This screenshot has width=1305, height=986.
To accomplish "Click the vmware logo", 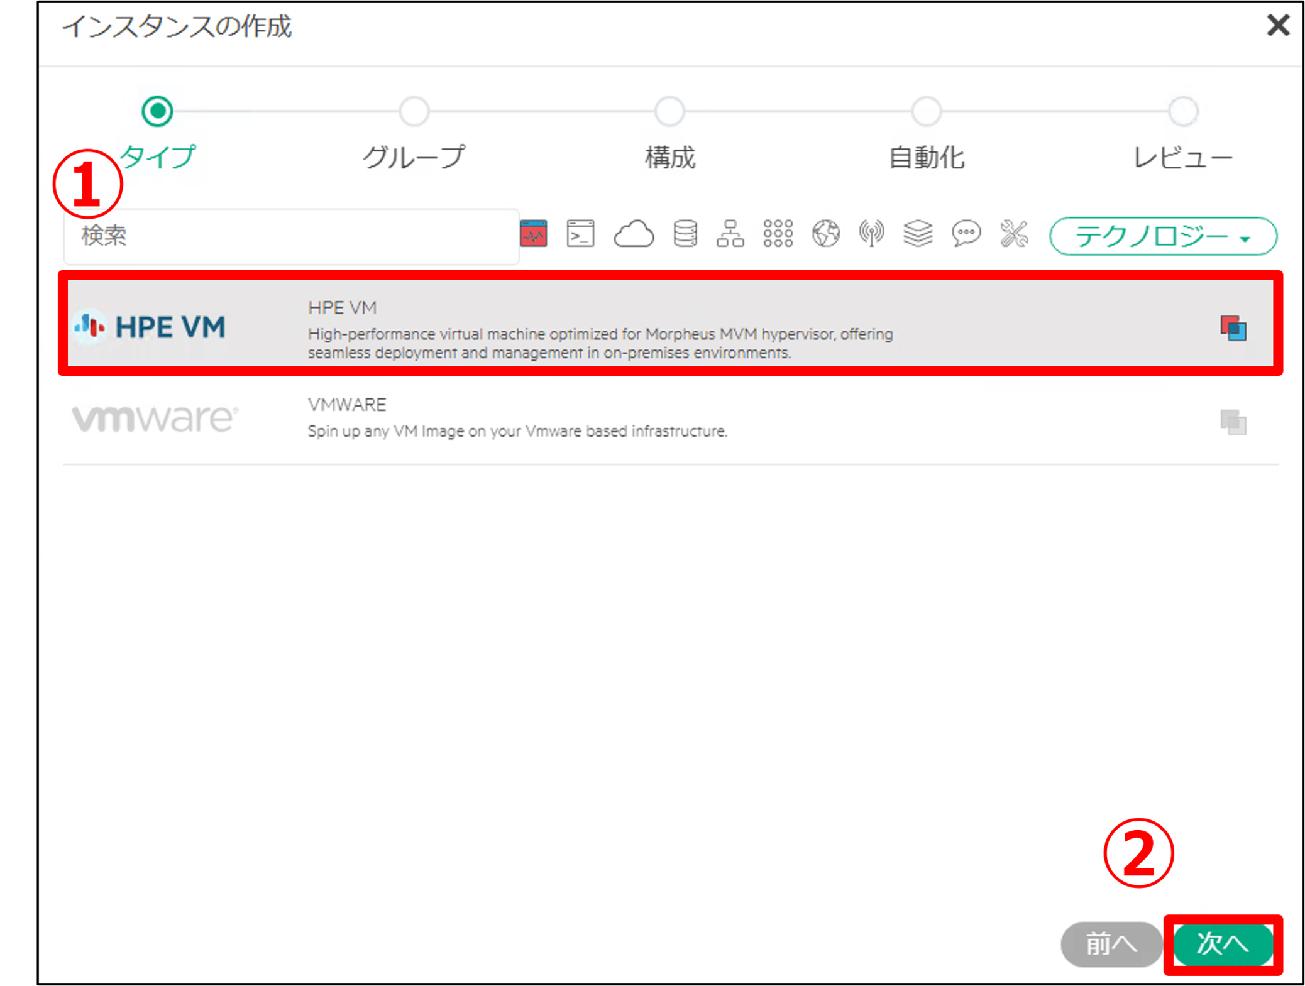I will point(153,419).
